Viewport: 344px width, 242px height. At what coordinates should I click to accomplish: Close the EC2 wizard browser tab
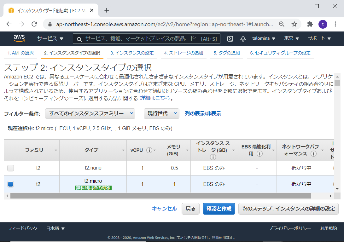(92, 10)
